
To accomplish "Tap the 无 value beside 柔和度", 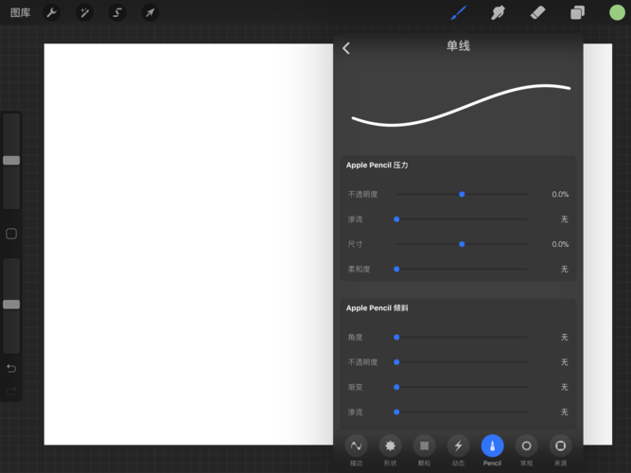I will tap(565, 270).
